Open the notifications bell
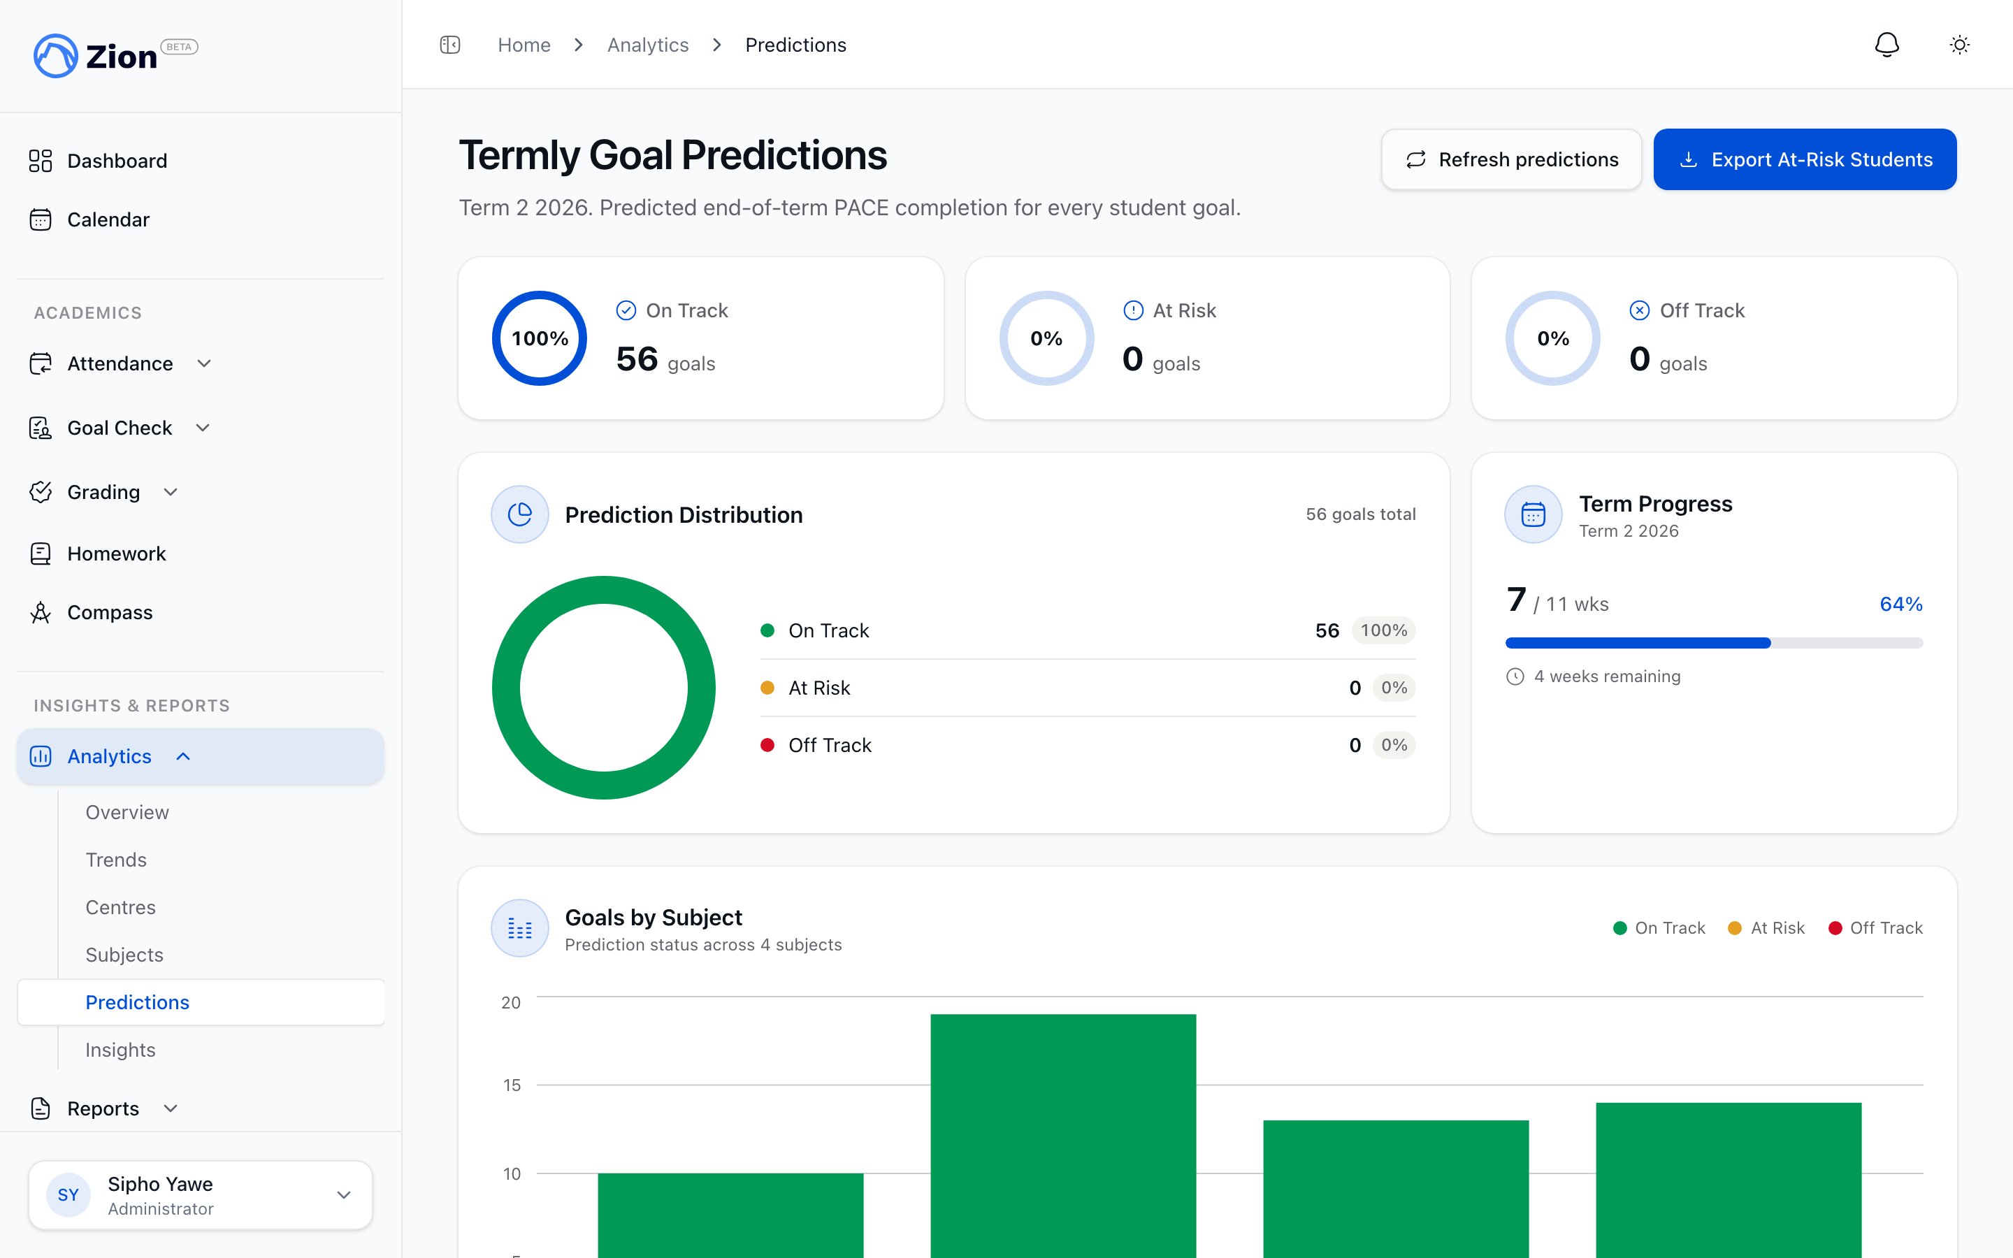 coord(1886,45)
